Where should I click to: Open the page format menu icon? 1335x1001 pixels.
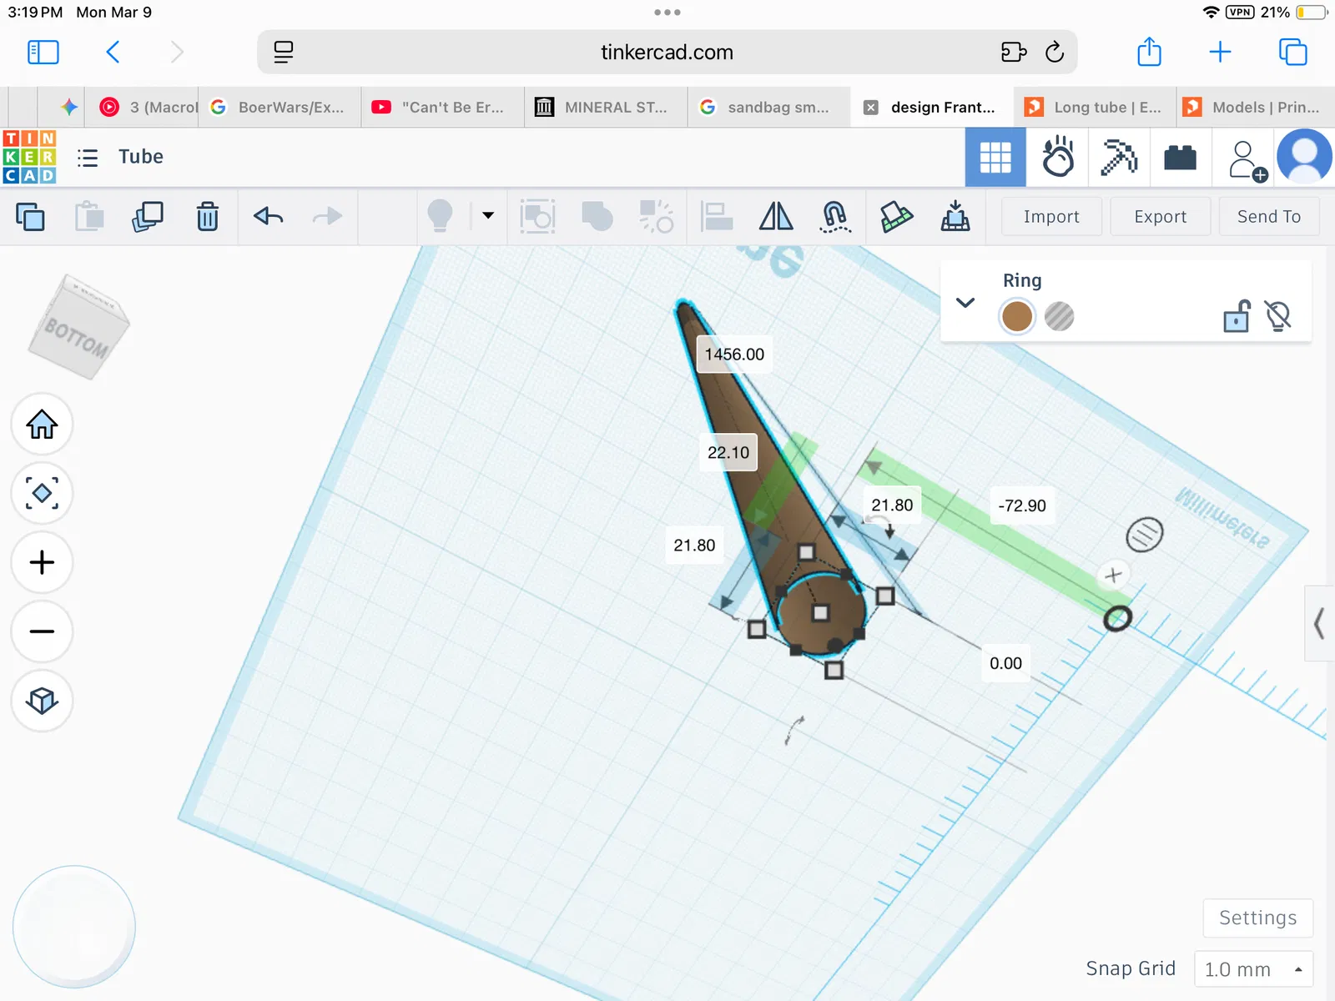click(284, 53)
